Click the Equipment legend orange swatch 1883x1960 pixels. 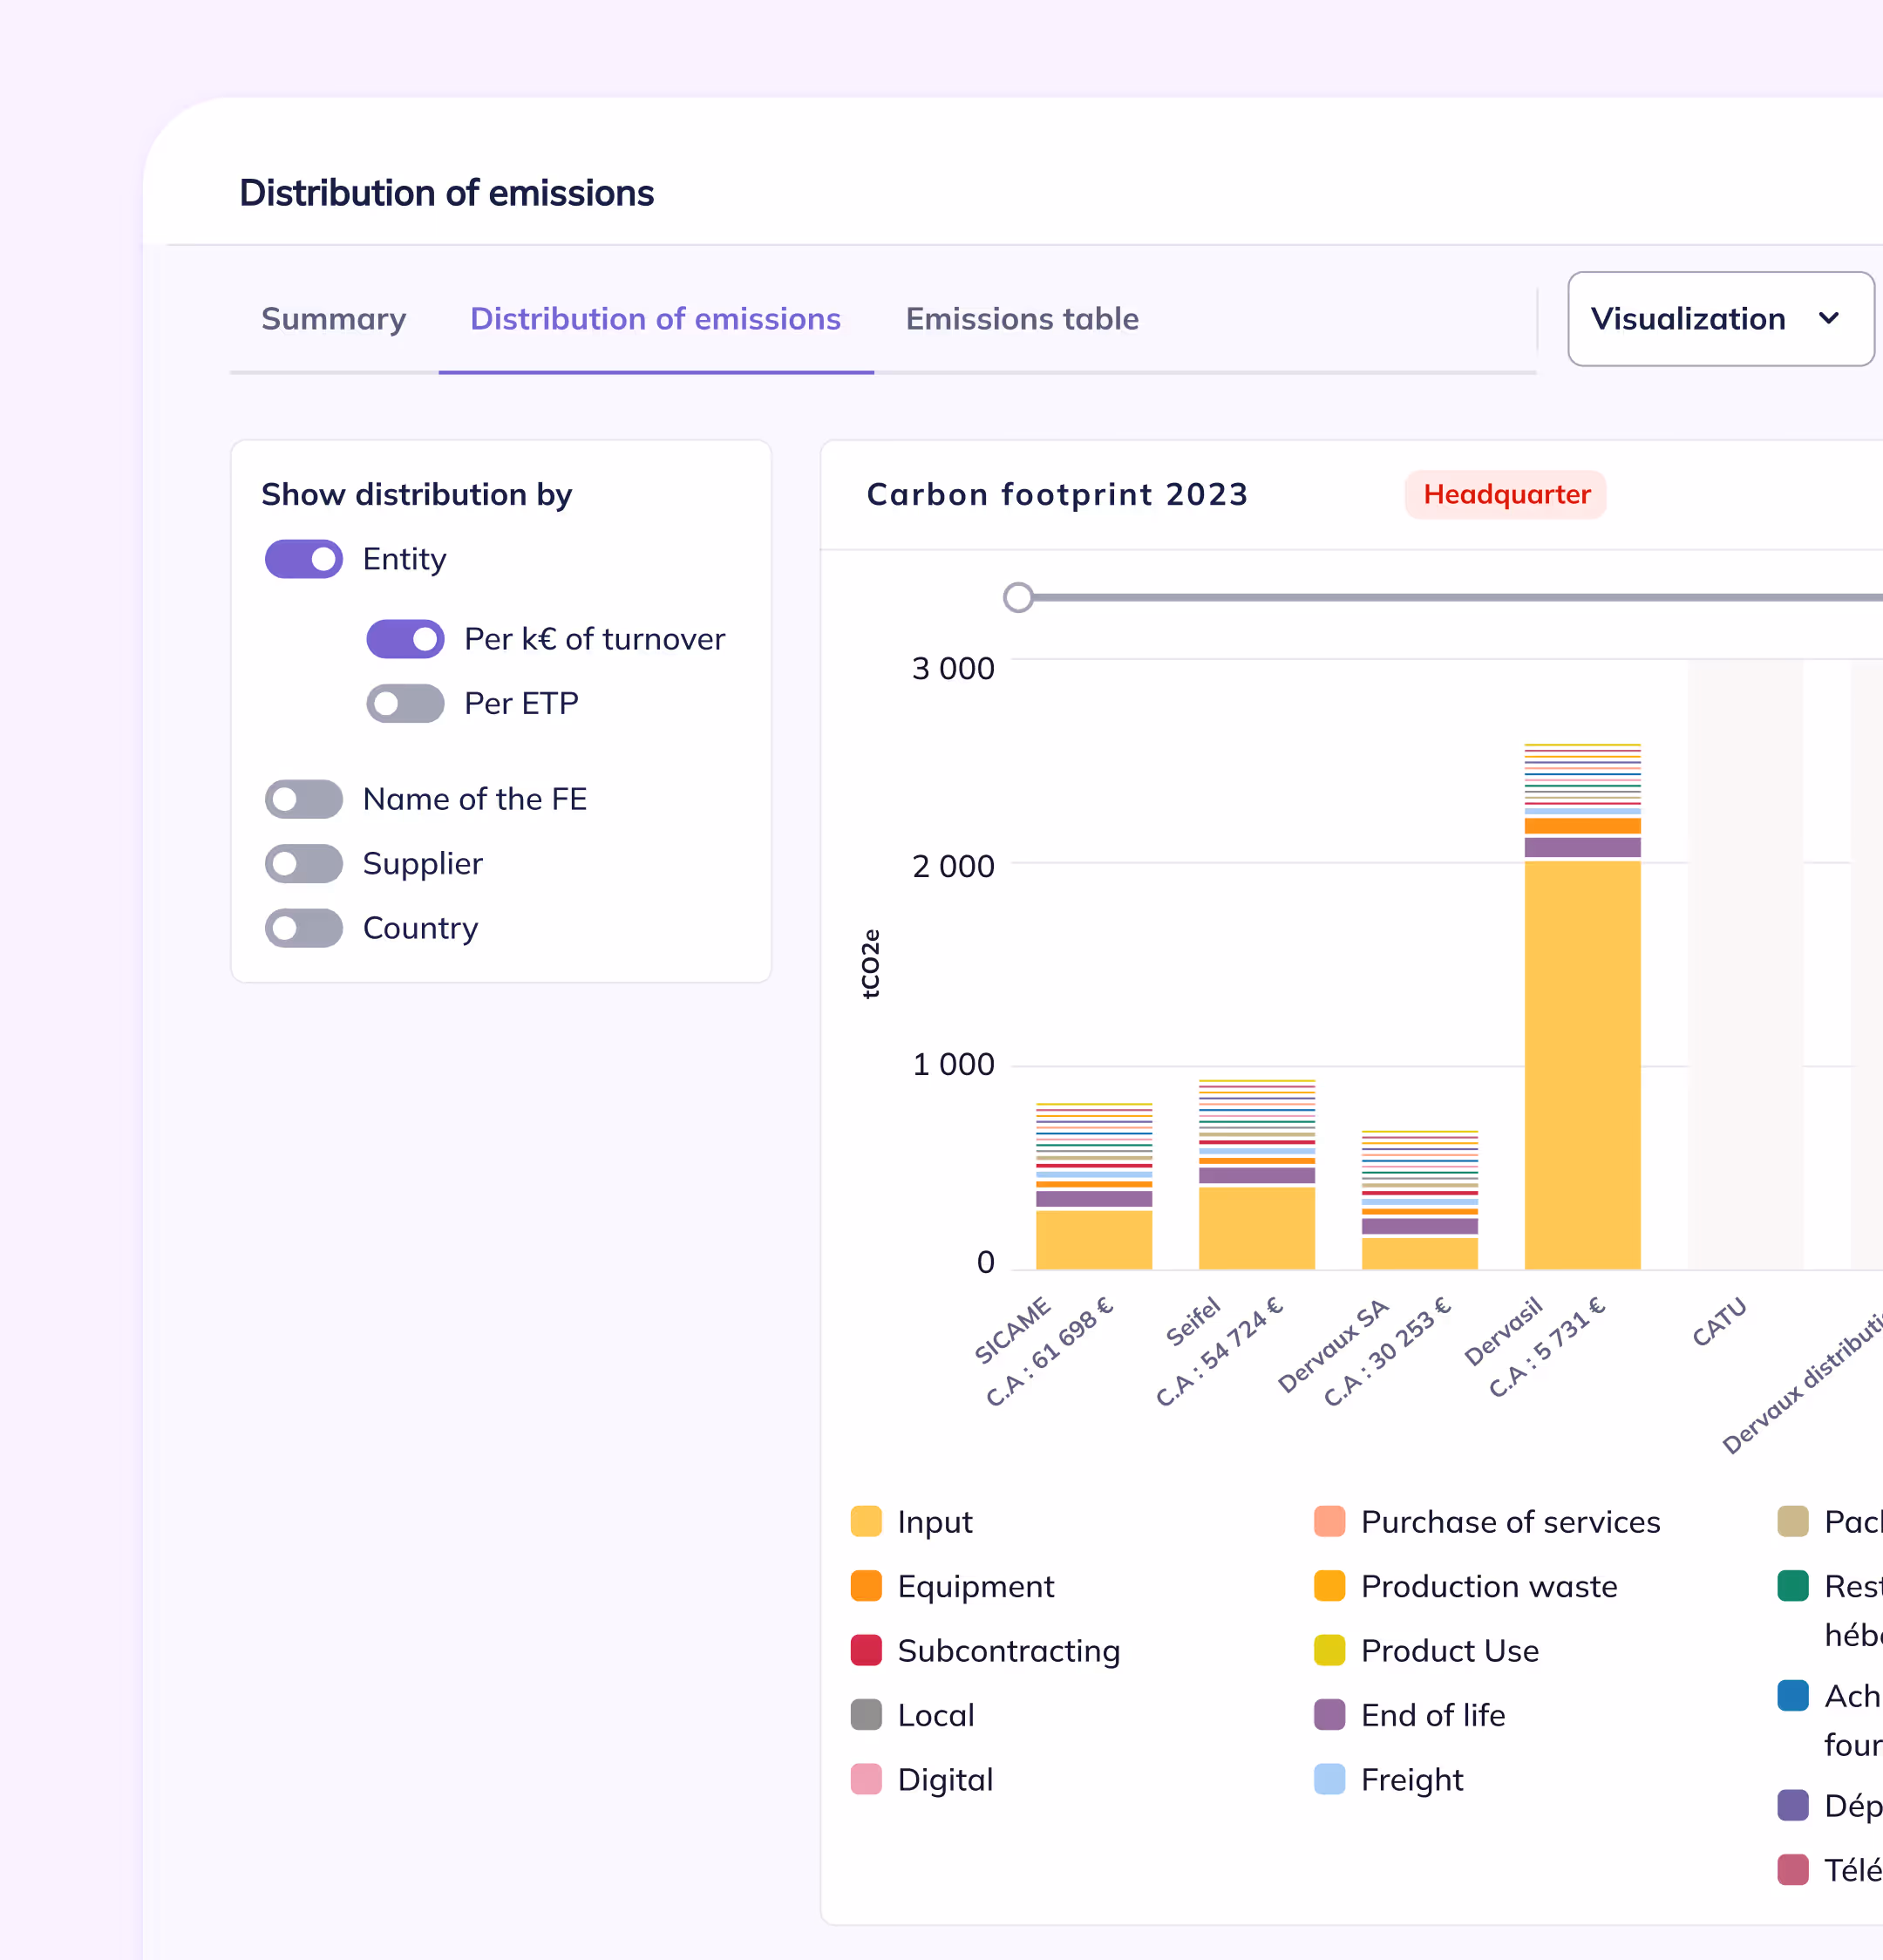point(866,1586)
